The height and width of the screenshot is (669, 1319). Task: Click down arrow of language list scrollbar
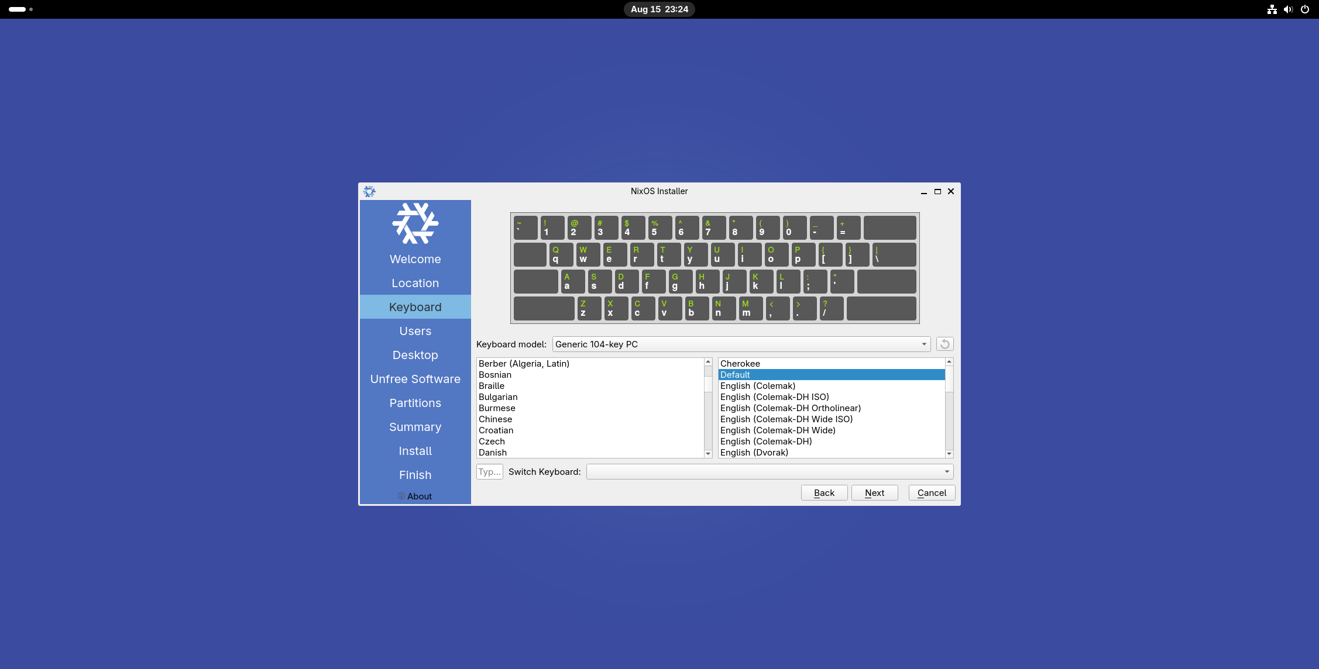pos(708,454)
